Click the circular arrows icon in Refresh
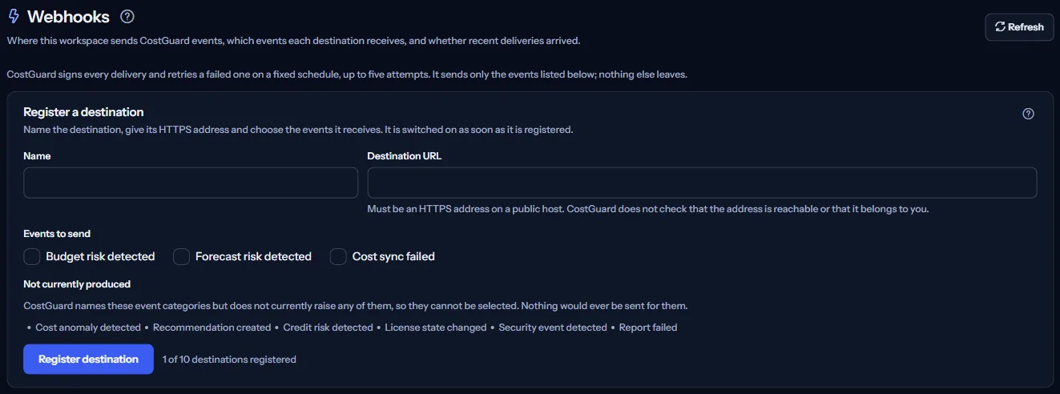1060x394 pixels. tap(1000, 26)
